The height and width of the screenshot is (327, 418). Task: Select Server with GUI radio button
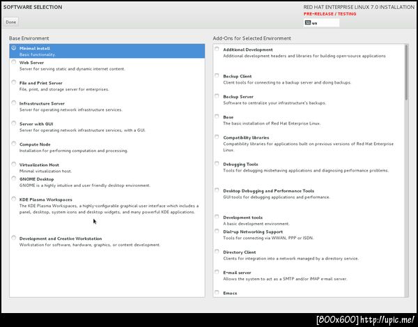[x=14, y=123]
